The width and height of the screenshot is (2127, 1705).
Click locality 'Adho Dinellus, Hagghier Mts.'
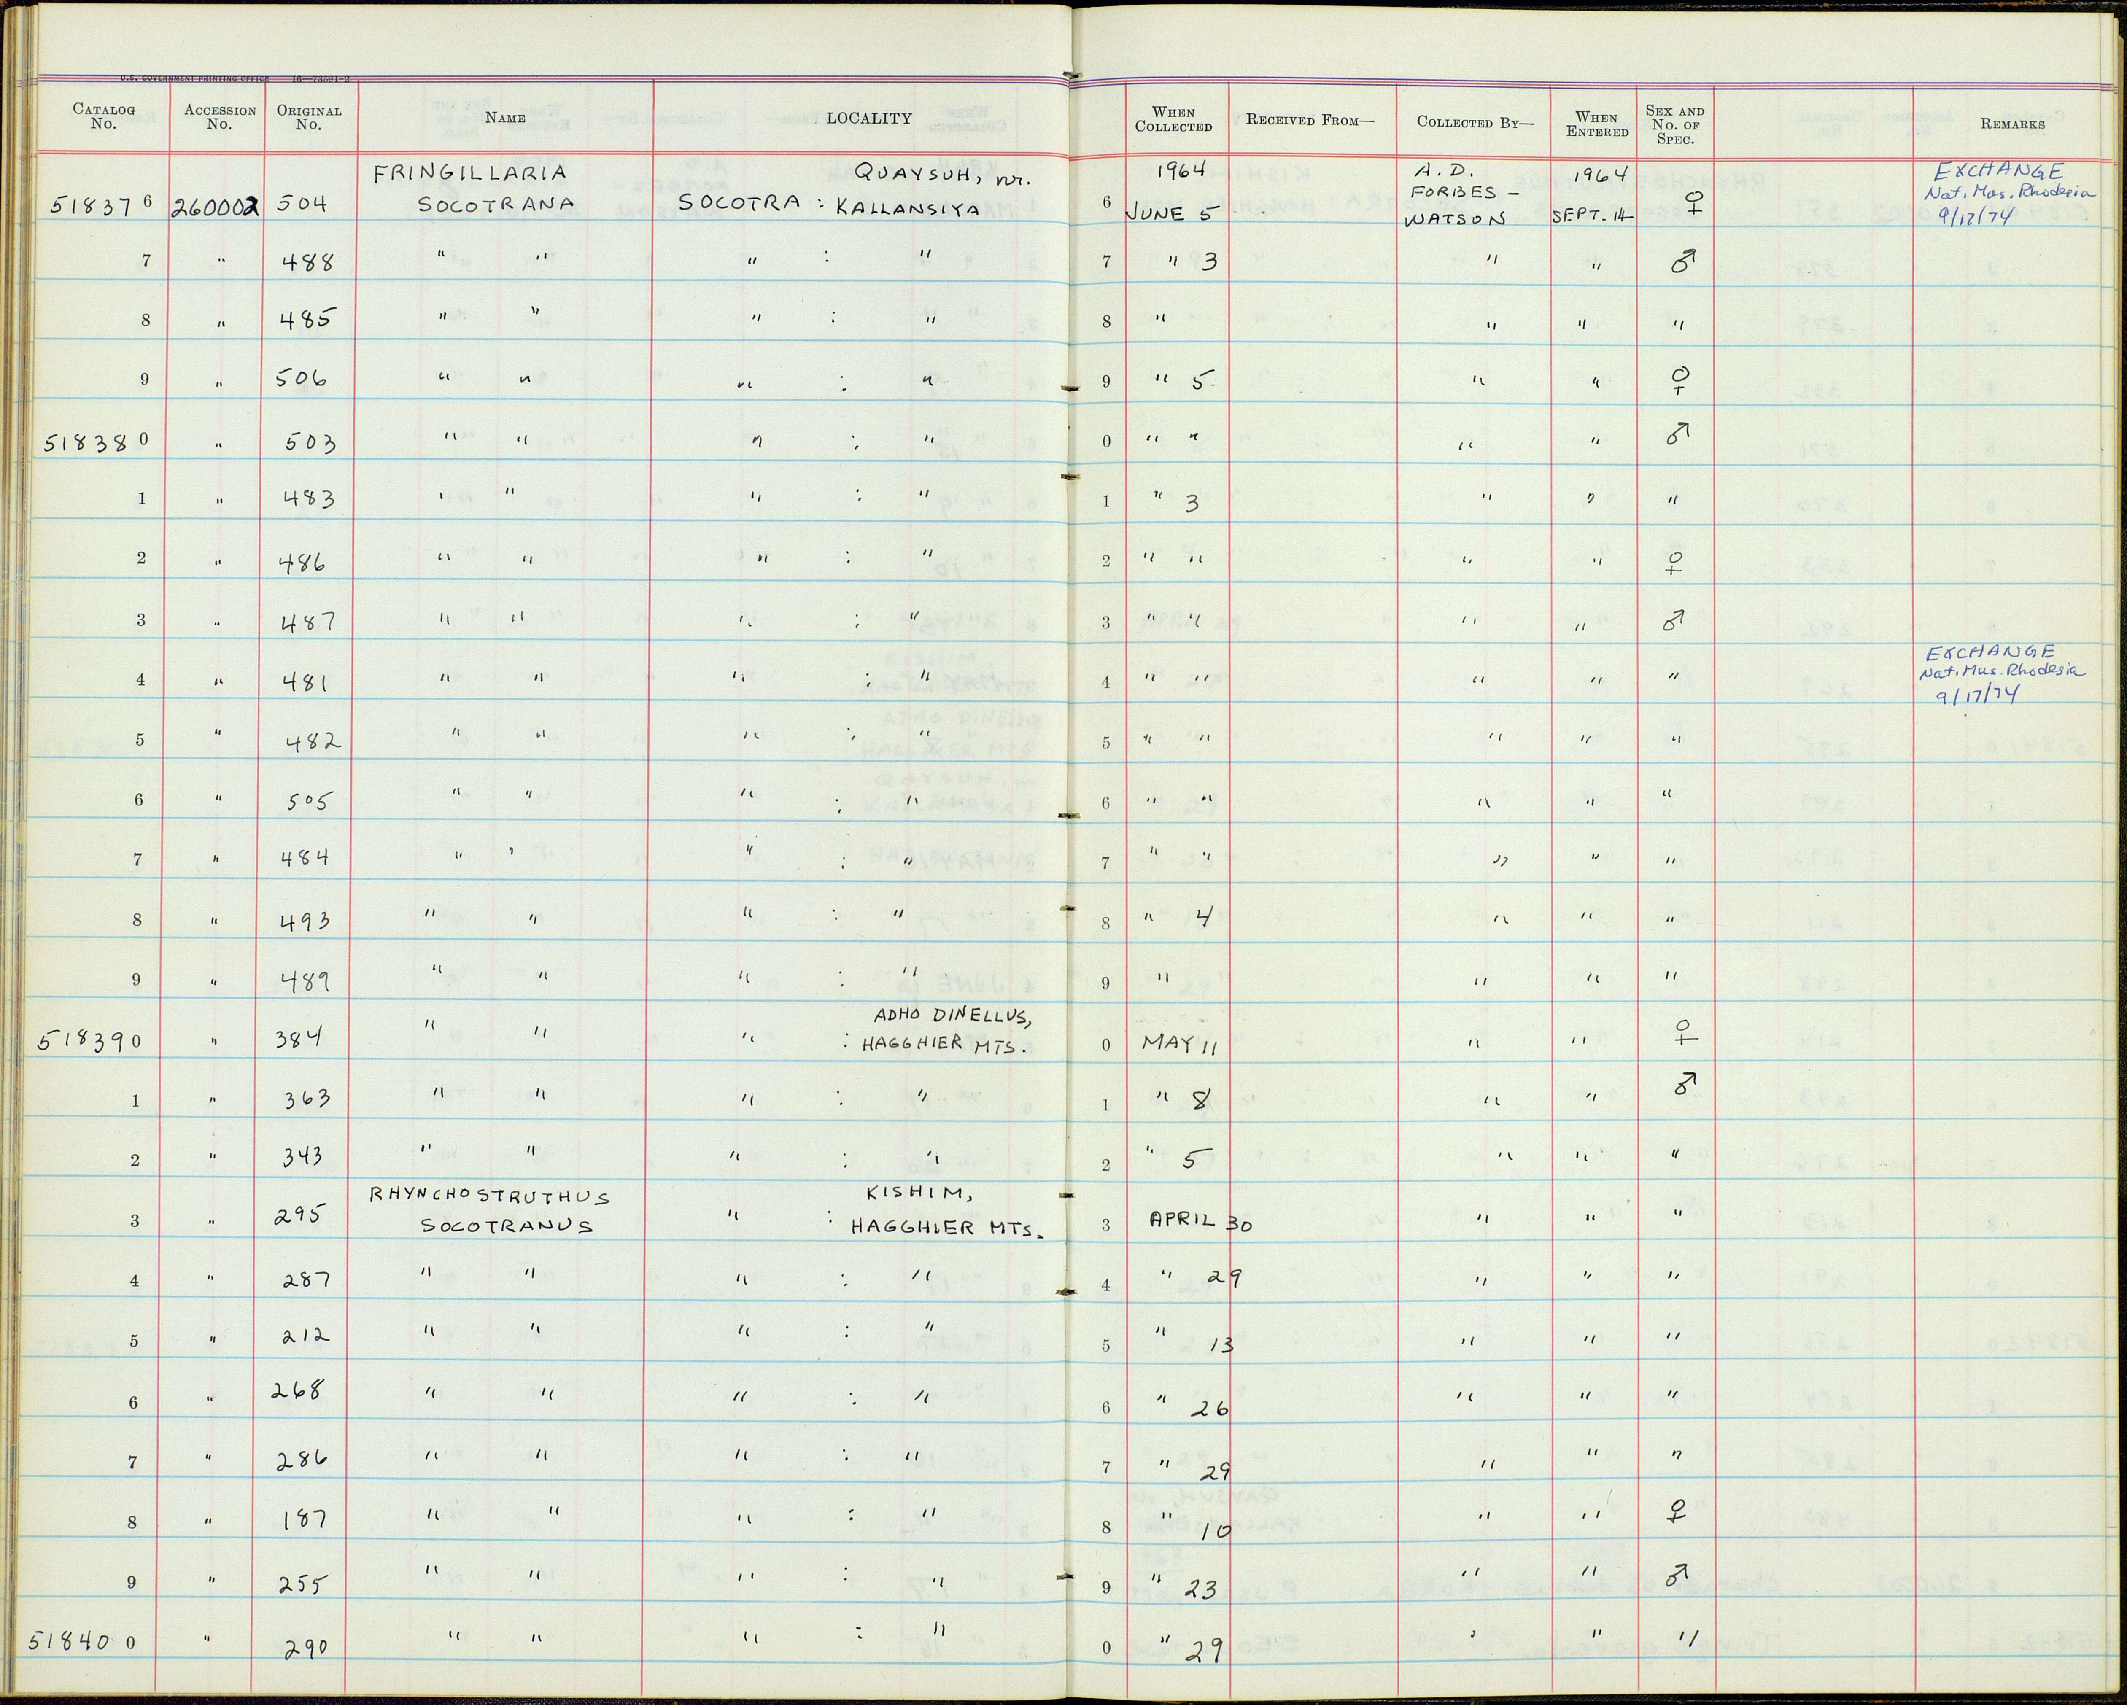pyautogui.click(x=947, y=1031)
